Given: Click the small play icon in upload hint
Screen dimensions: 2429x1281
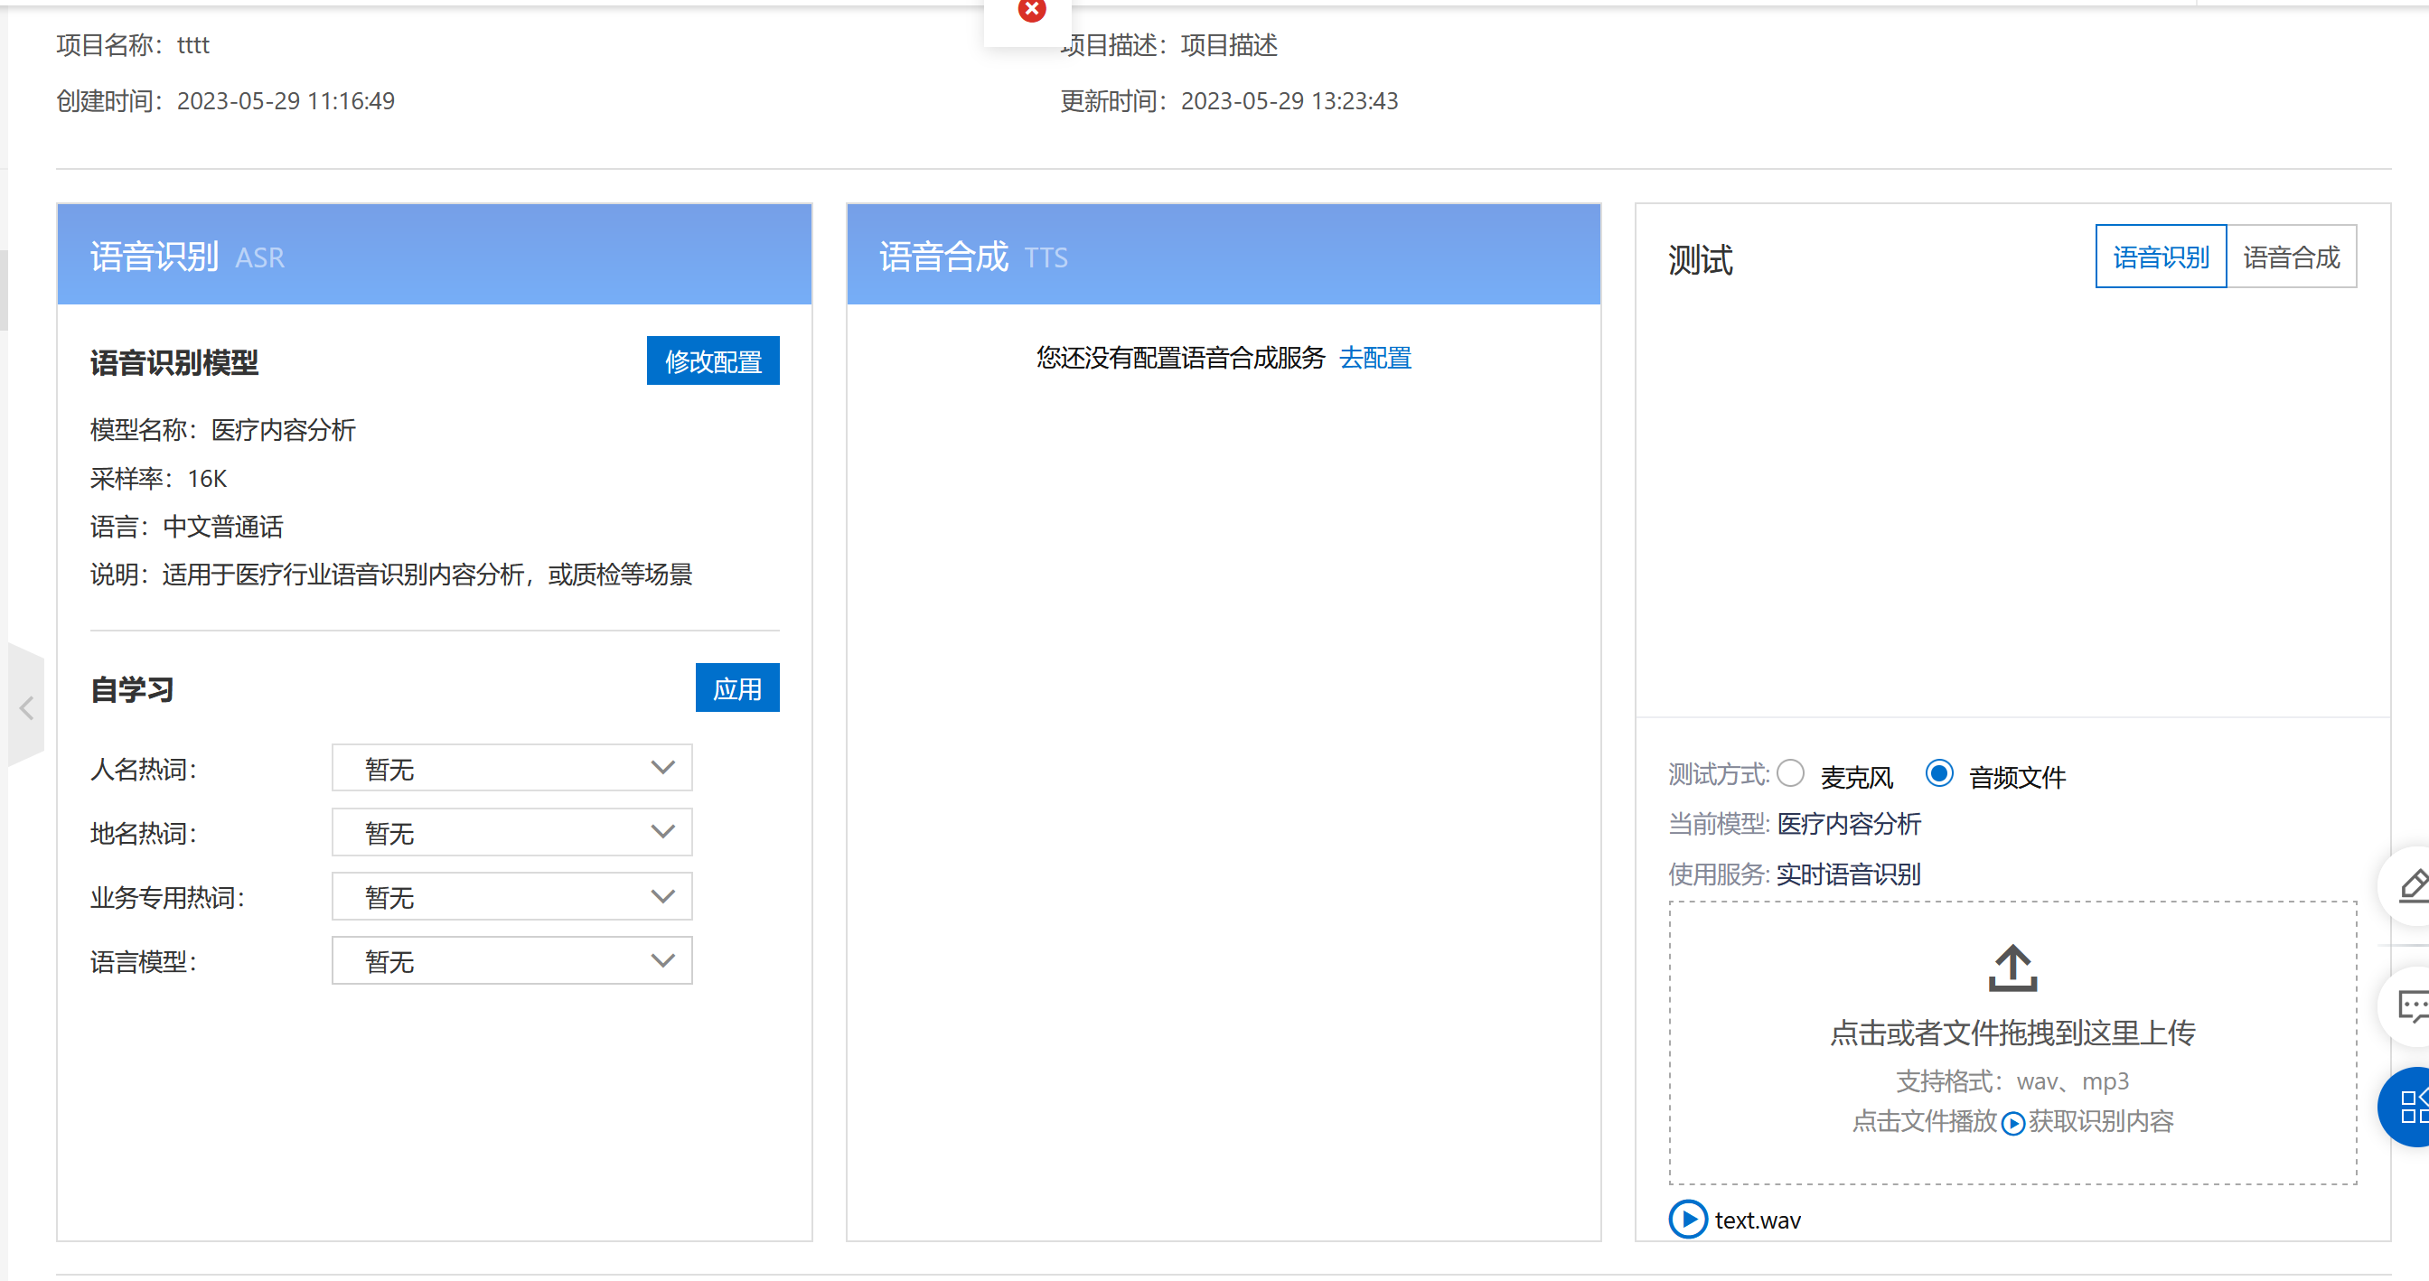Looking at the screenshot, I should point(2012,1123).
